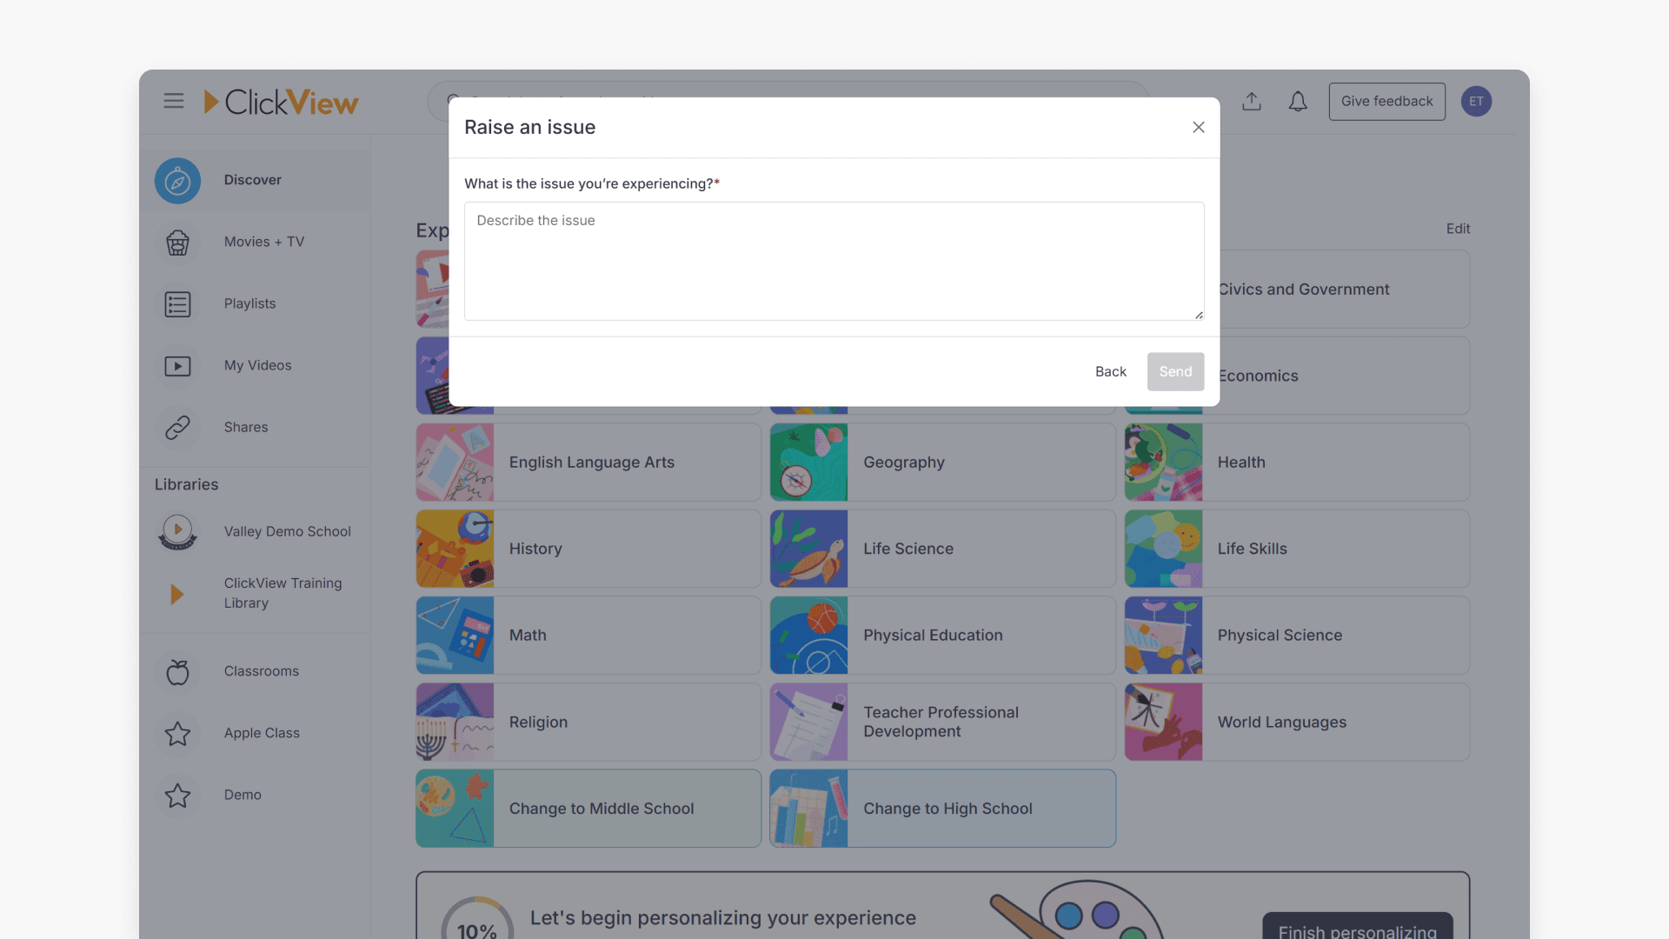Select the ClickView Training Library
The width and height of the screenshot is (1669, 939).
coord(177,593)
